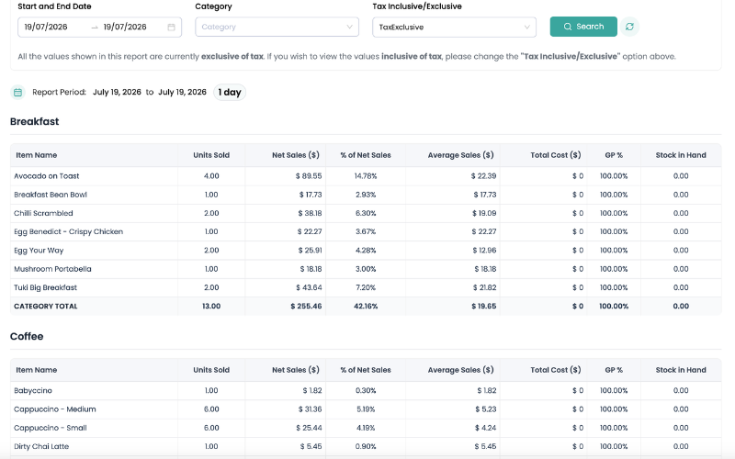Click Breakfast table Net Sales ($) header
This screenshot has width=735, height=459.
click(296, 155)
